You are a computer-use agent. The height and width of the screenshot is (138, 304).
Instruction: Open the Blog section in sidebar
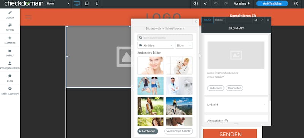(x=10, y=78)
